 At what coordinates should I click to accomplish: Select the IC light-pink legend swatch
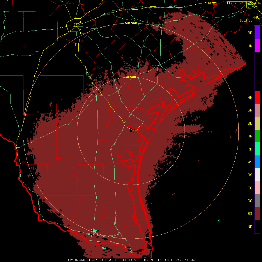(257, 188)
